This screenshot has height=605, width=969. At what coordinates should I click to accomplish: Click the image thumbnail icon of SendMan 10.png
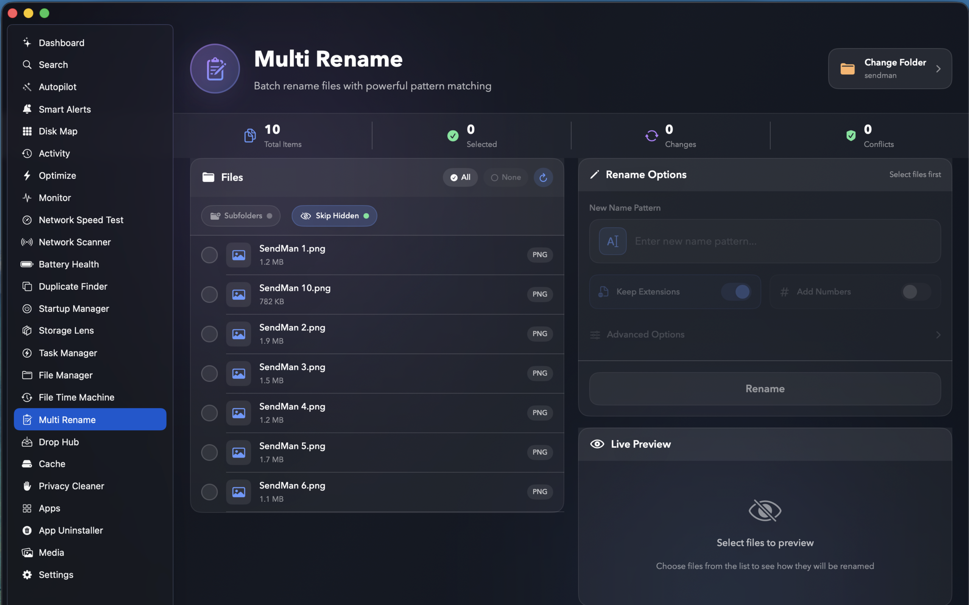coord(238,295)
